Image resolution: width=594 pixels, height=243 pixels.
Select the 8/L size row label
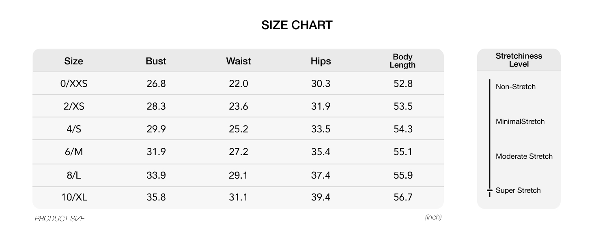[x=74, y=175]
